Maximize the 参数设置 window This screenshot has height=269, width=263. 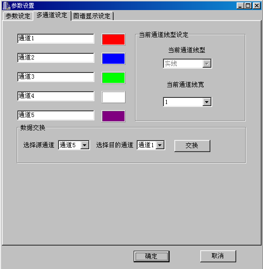coord(248,6)
